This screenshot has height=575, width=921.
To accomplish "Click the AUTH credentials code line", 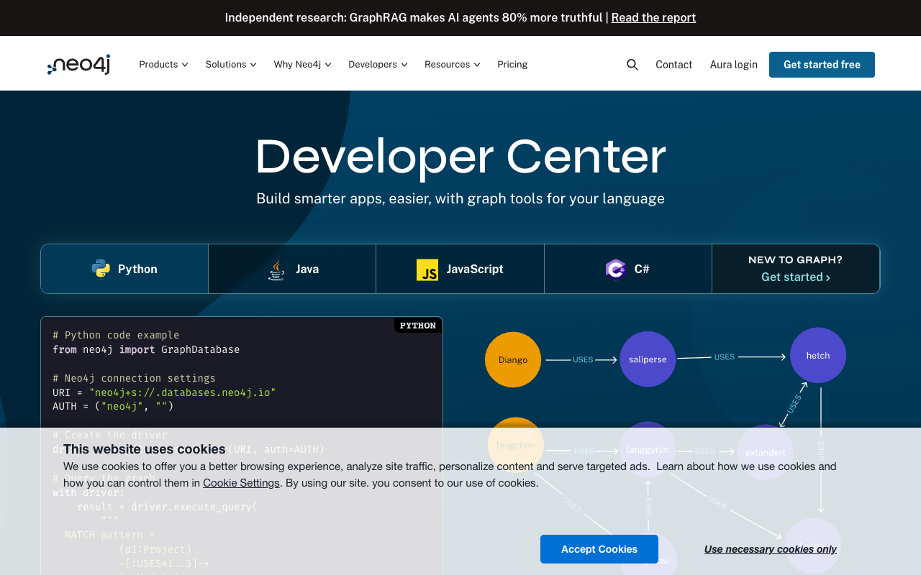I will point(113,406).
